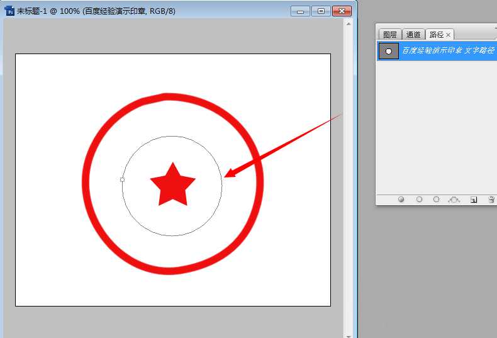Click the Photoshop document icon in title bar
The height and width of the screenshot is (338, 497).
point(9,11)
